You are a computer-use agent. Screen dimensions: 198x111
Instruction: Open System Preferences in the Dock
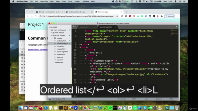pos(155,108)
